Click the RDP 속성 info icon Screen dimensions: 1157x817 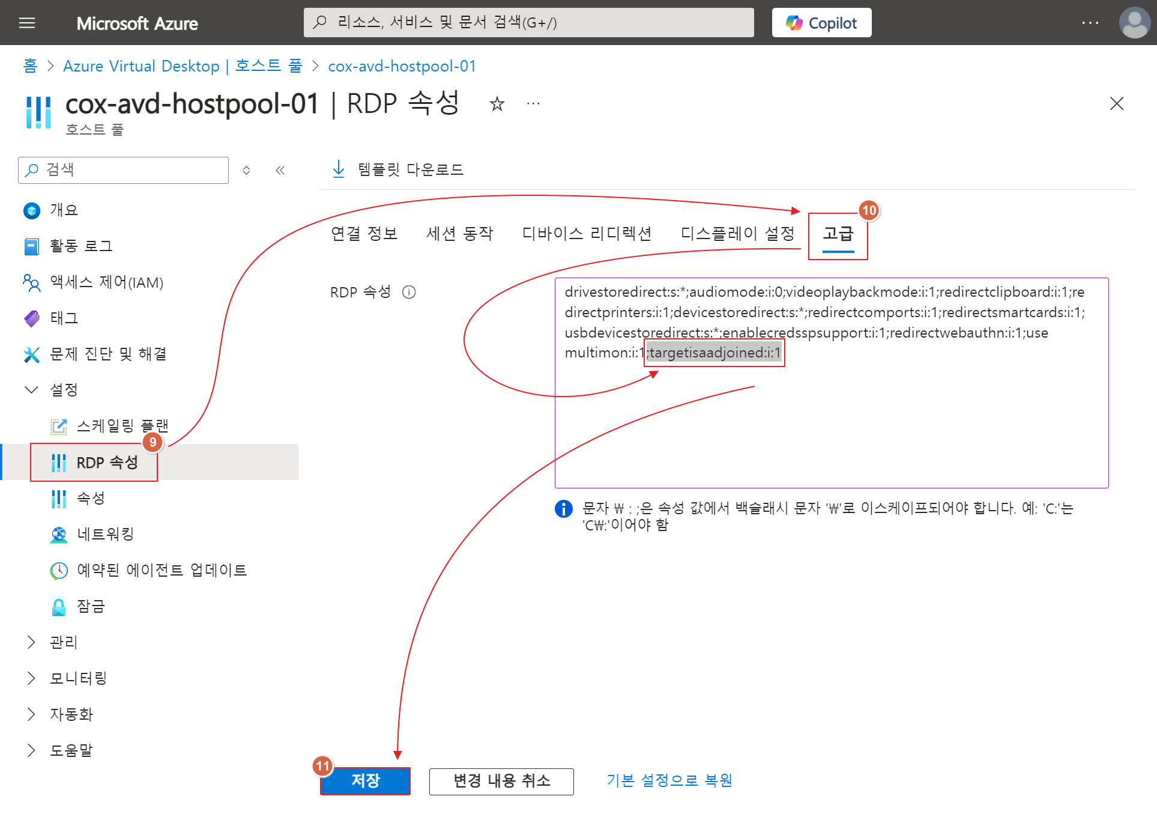click(409, 292)
